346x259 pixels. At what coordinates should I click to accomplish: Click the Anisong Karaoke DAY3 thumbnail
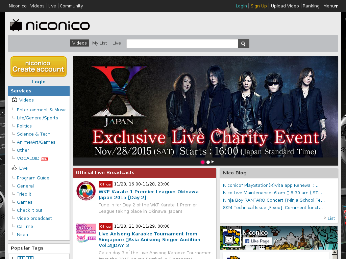tap(86, 233)
